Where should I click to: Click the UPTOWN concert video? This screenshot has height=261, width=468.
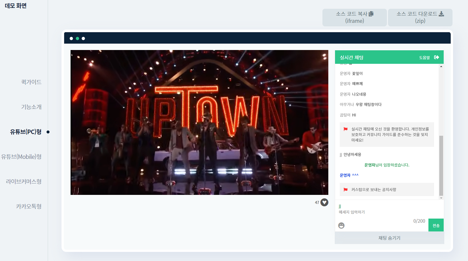click(x=199, y=122)
